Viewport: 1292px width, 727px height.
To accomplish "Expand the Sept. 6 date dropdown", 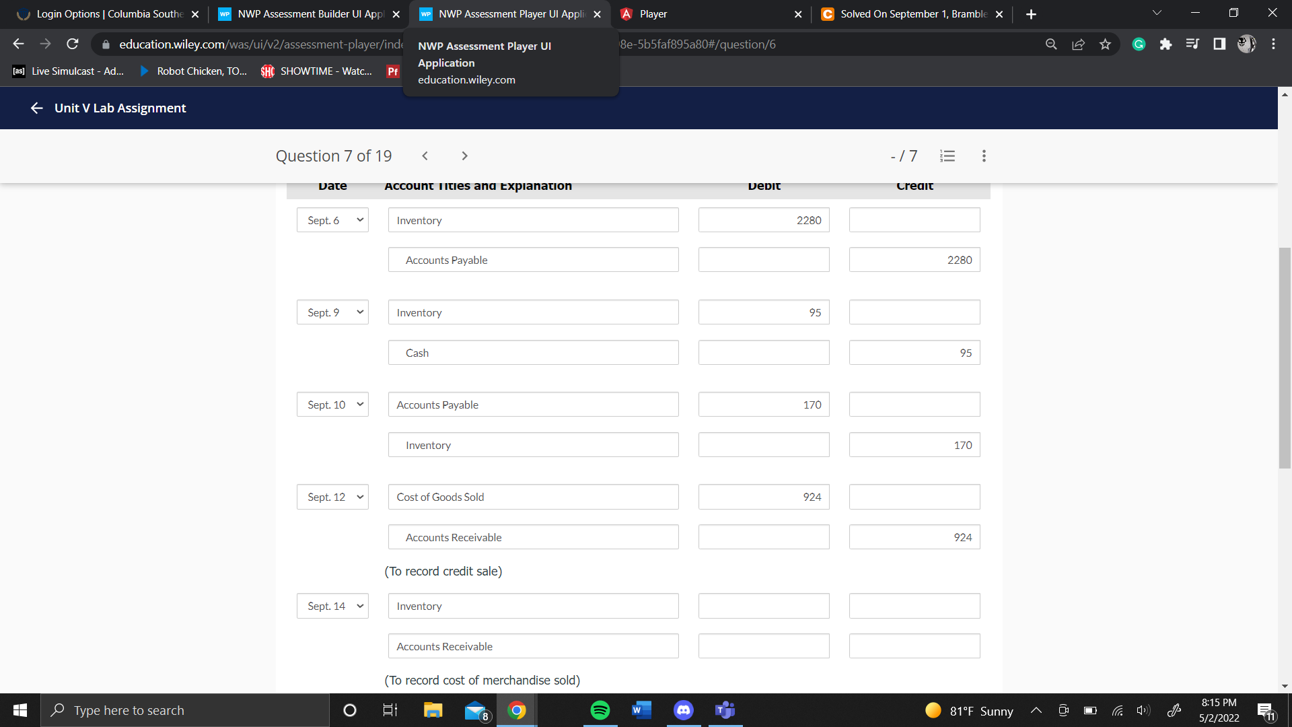I will click(x=332, y=220).
